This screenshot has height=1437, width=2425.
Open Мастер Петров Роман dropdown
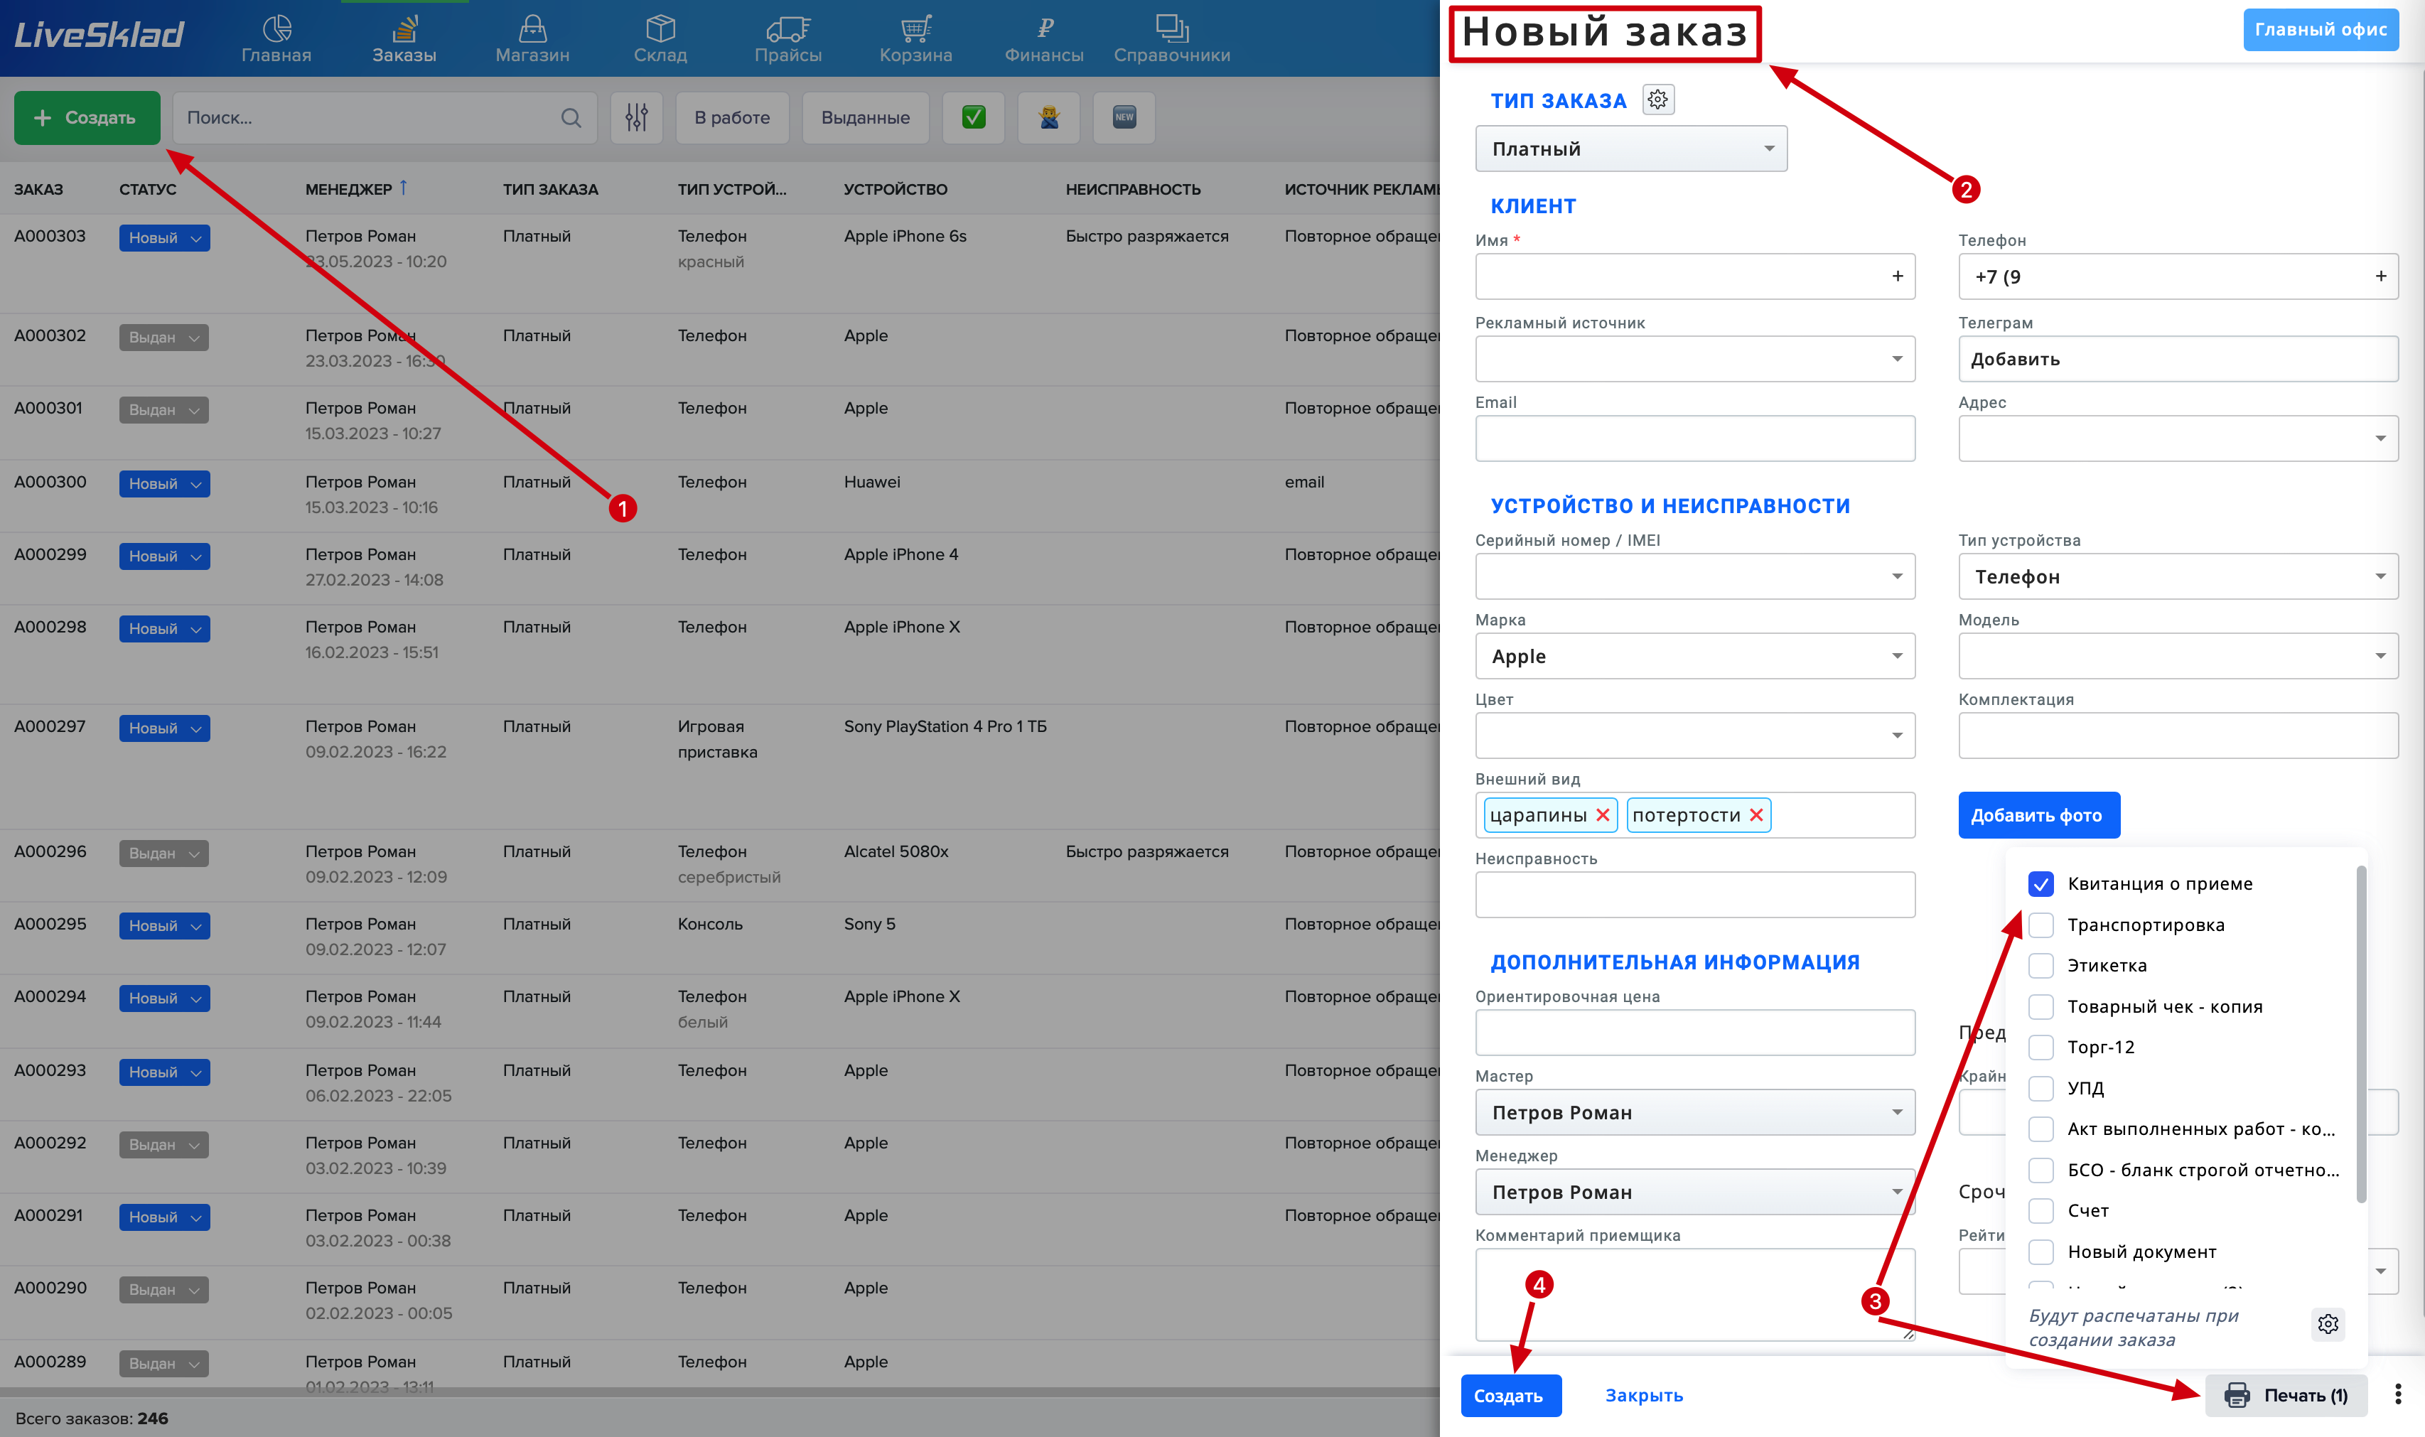click(x=1694, y=1113)
